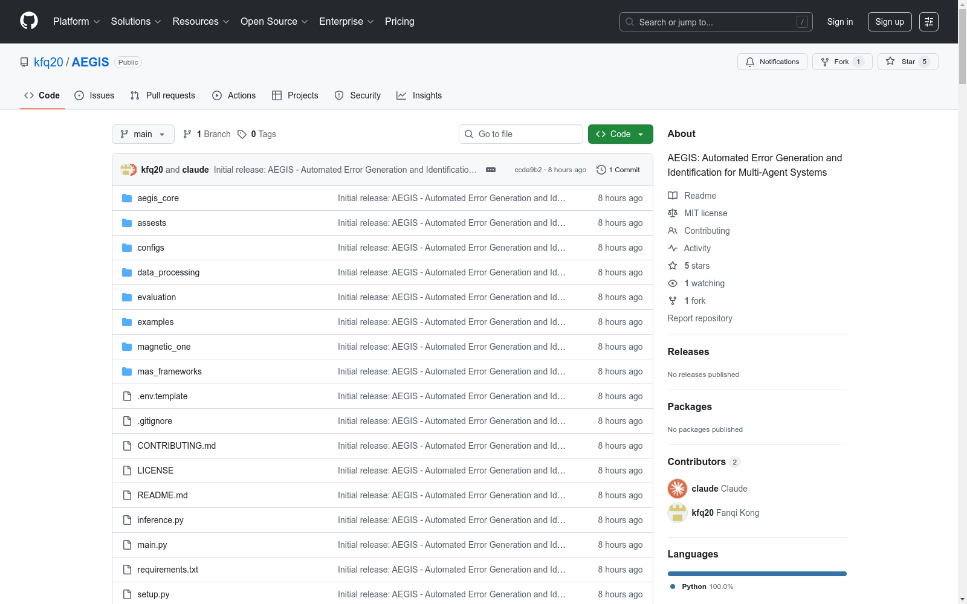This screenshot has width=967, height=604.
Task: Open the kfq20 owner profile link
Action: 48,62
